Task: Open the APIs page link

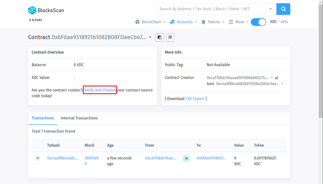Action: pos(284,22)
